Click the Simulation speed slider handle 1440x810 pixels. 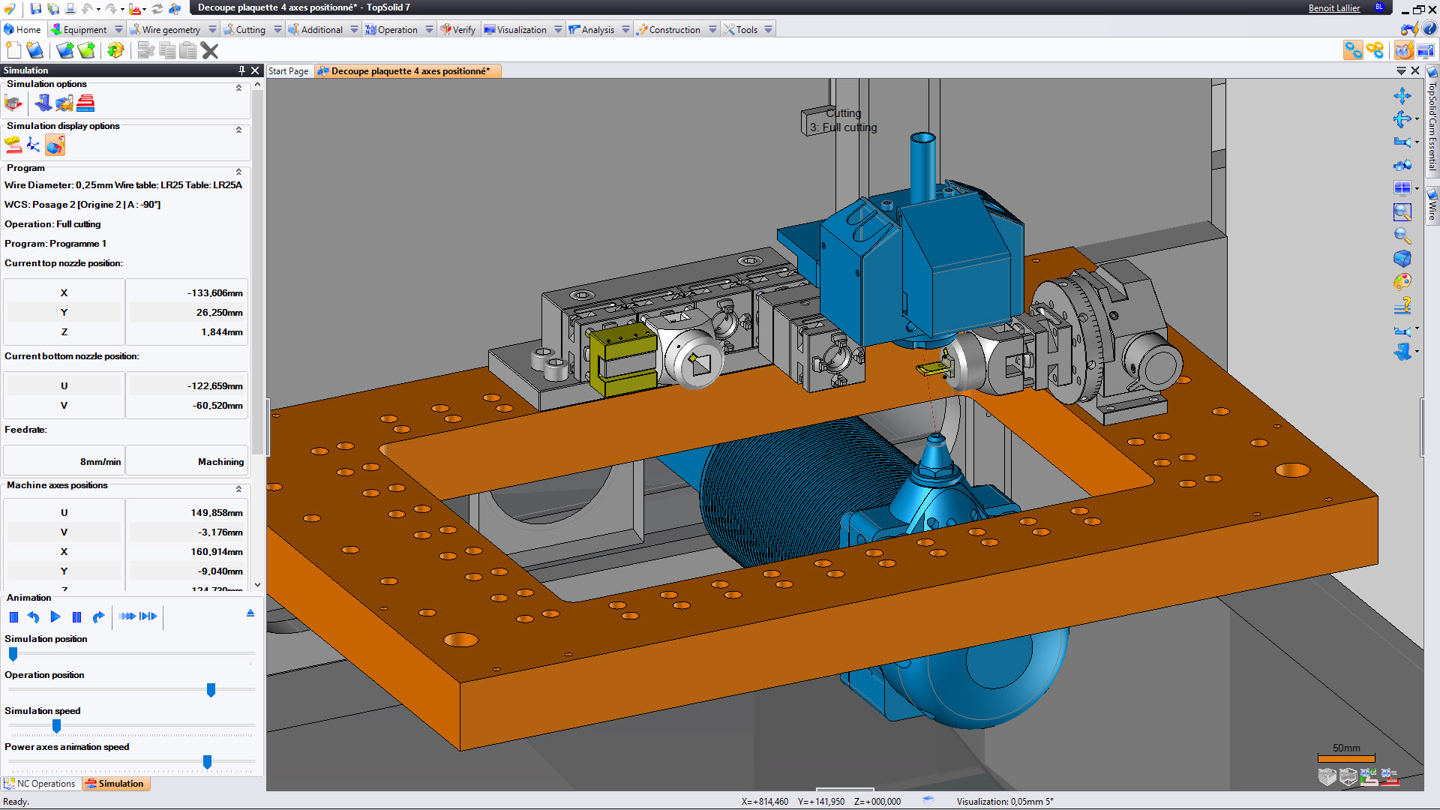coord(56,726)
